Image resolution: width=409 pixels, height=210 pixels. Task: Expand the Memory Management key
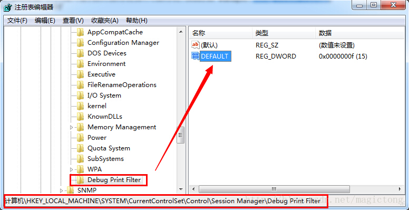(x=72, y=128)
